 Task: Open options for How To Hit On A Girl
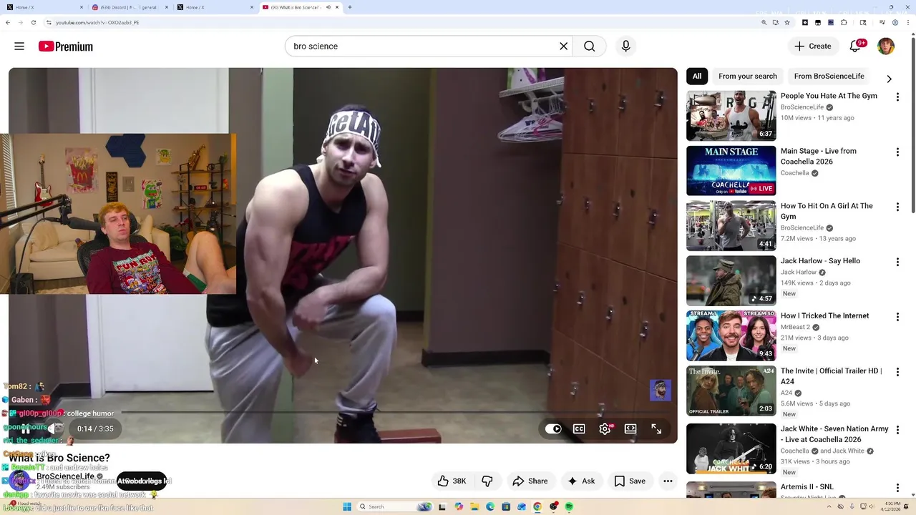897,207
